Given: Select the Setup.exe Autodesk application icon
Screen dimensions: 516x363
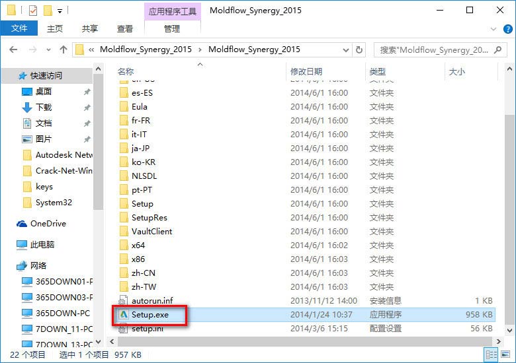Looking at the screenshot, I should [124, 314].
